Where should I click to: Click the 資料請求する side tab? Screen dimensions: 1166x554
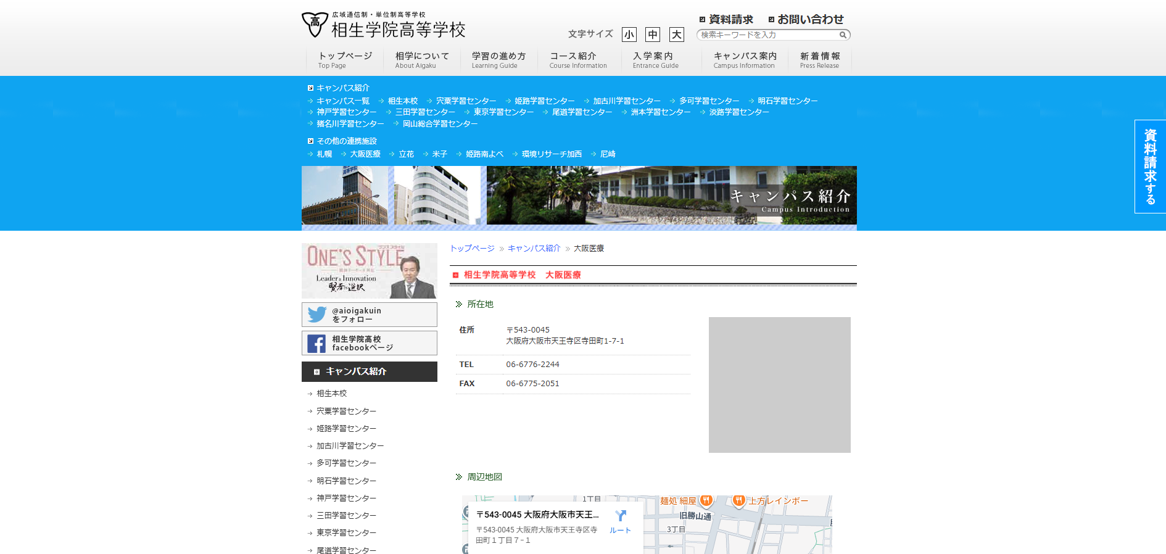pos(1150,167)
